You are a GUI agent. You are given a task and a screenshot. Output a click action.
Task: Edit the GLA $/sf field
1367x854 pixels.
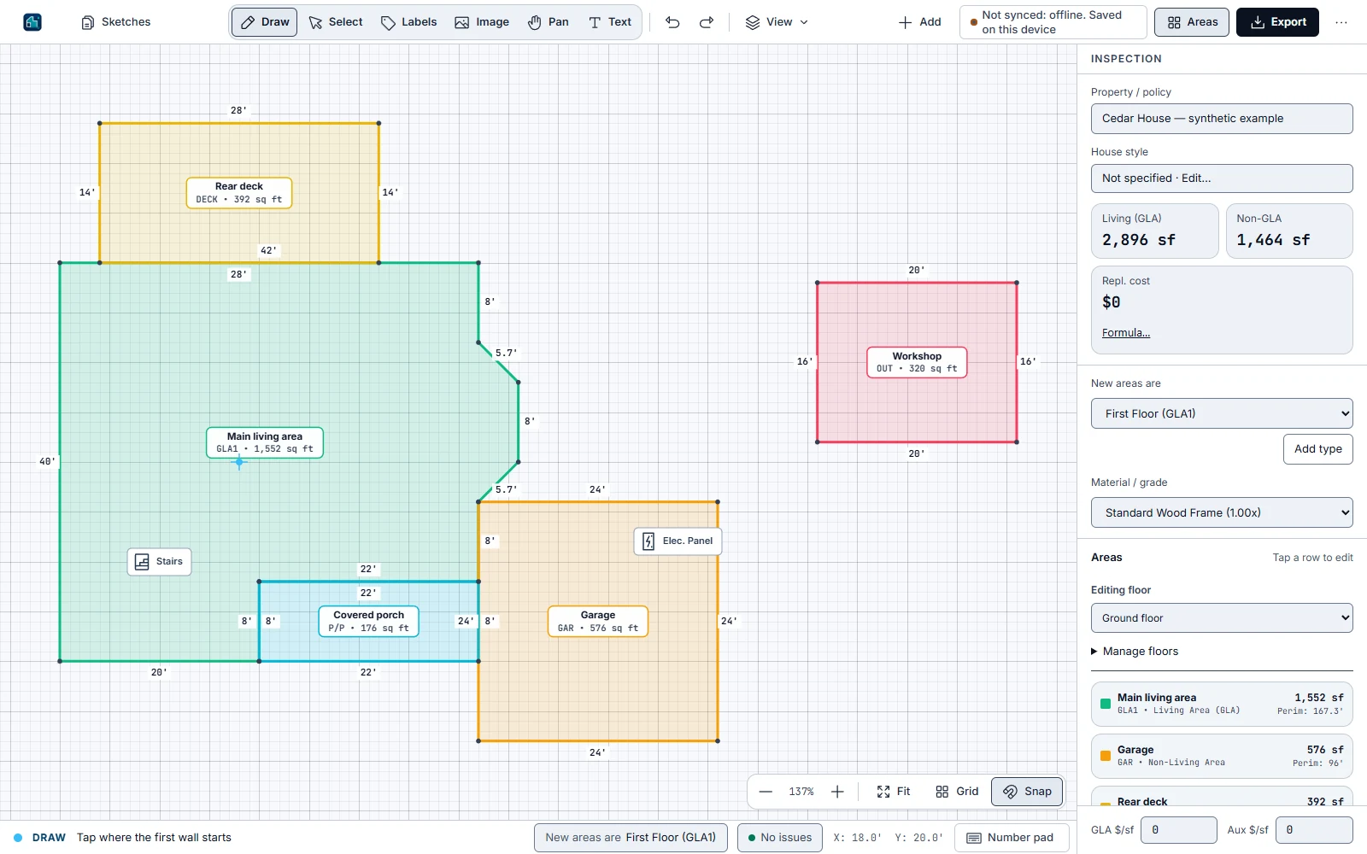pos(1179,830)
